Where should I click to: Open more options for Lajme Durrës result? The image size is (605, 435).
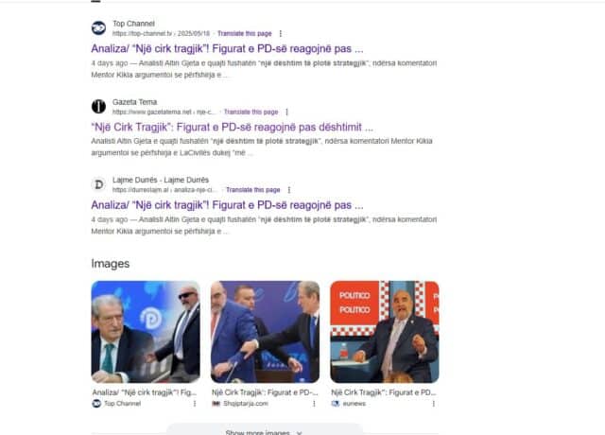(x=289, y=190)
